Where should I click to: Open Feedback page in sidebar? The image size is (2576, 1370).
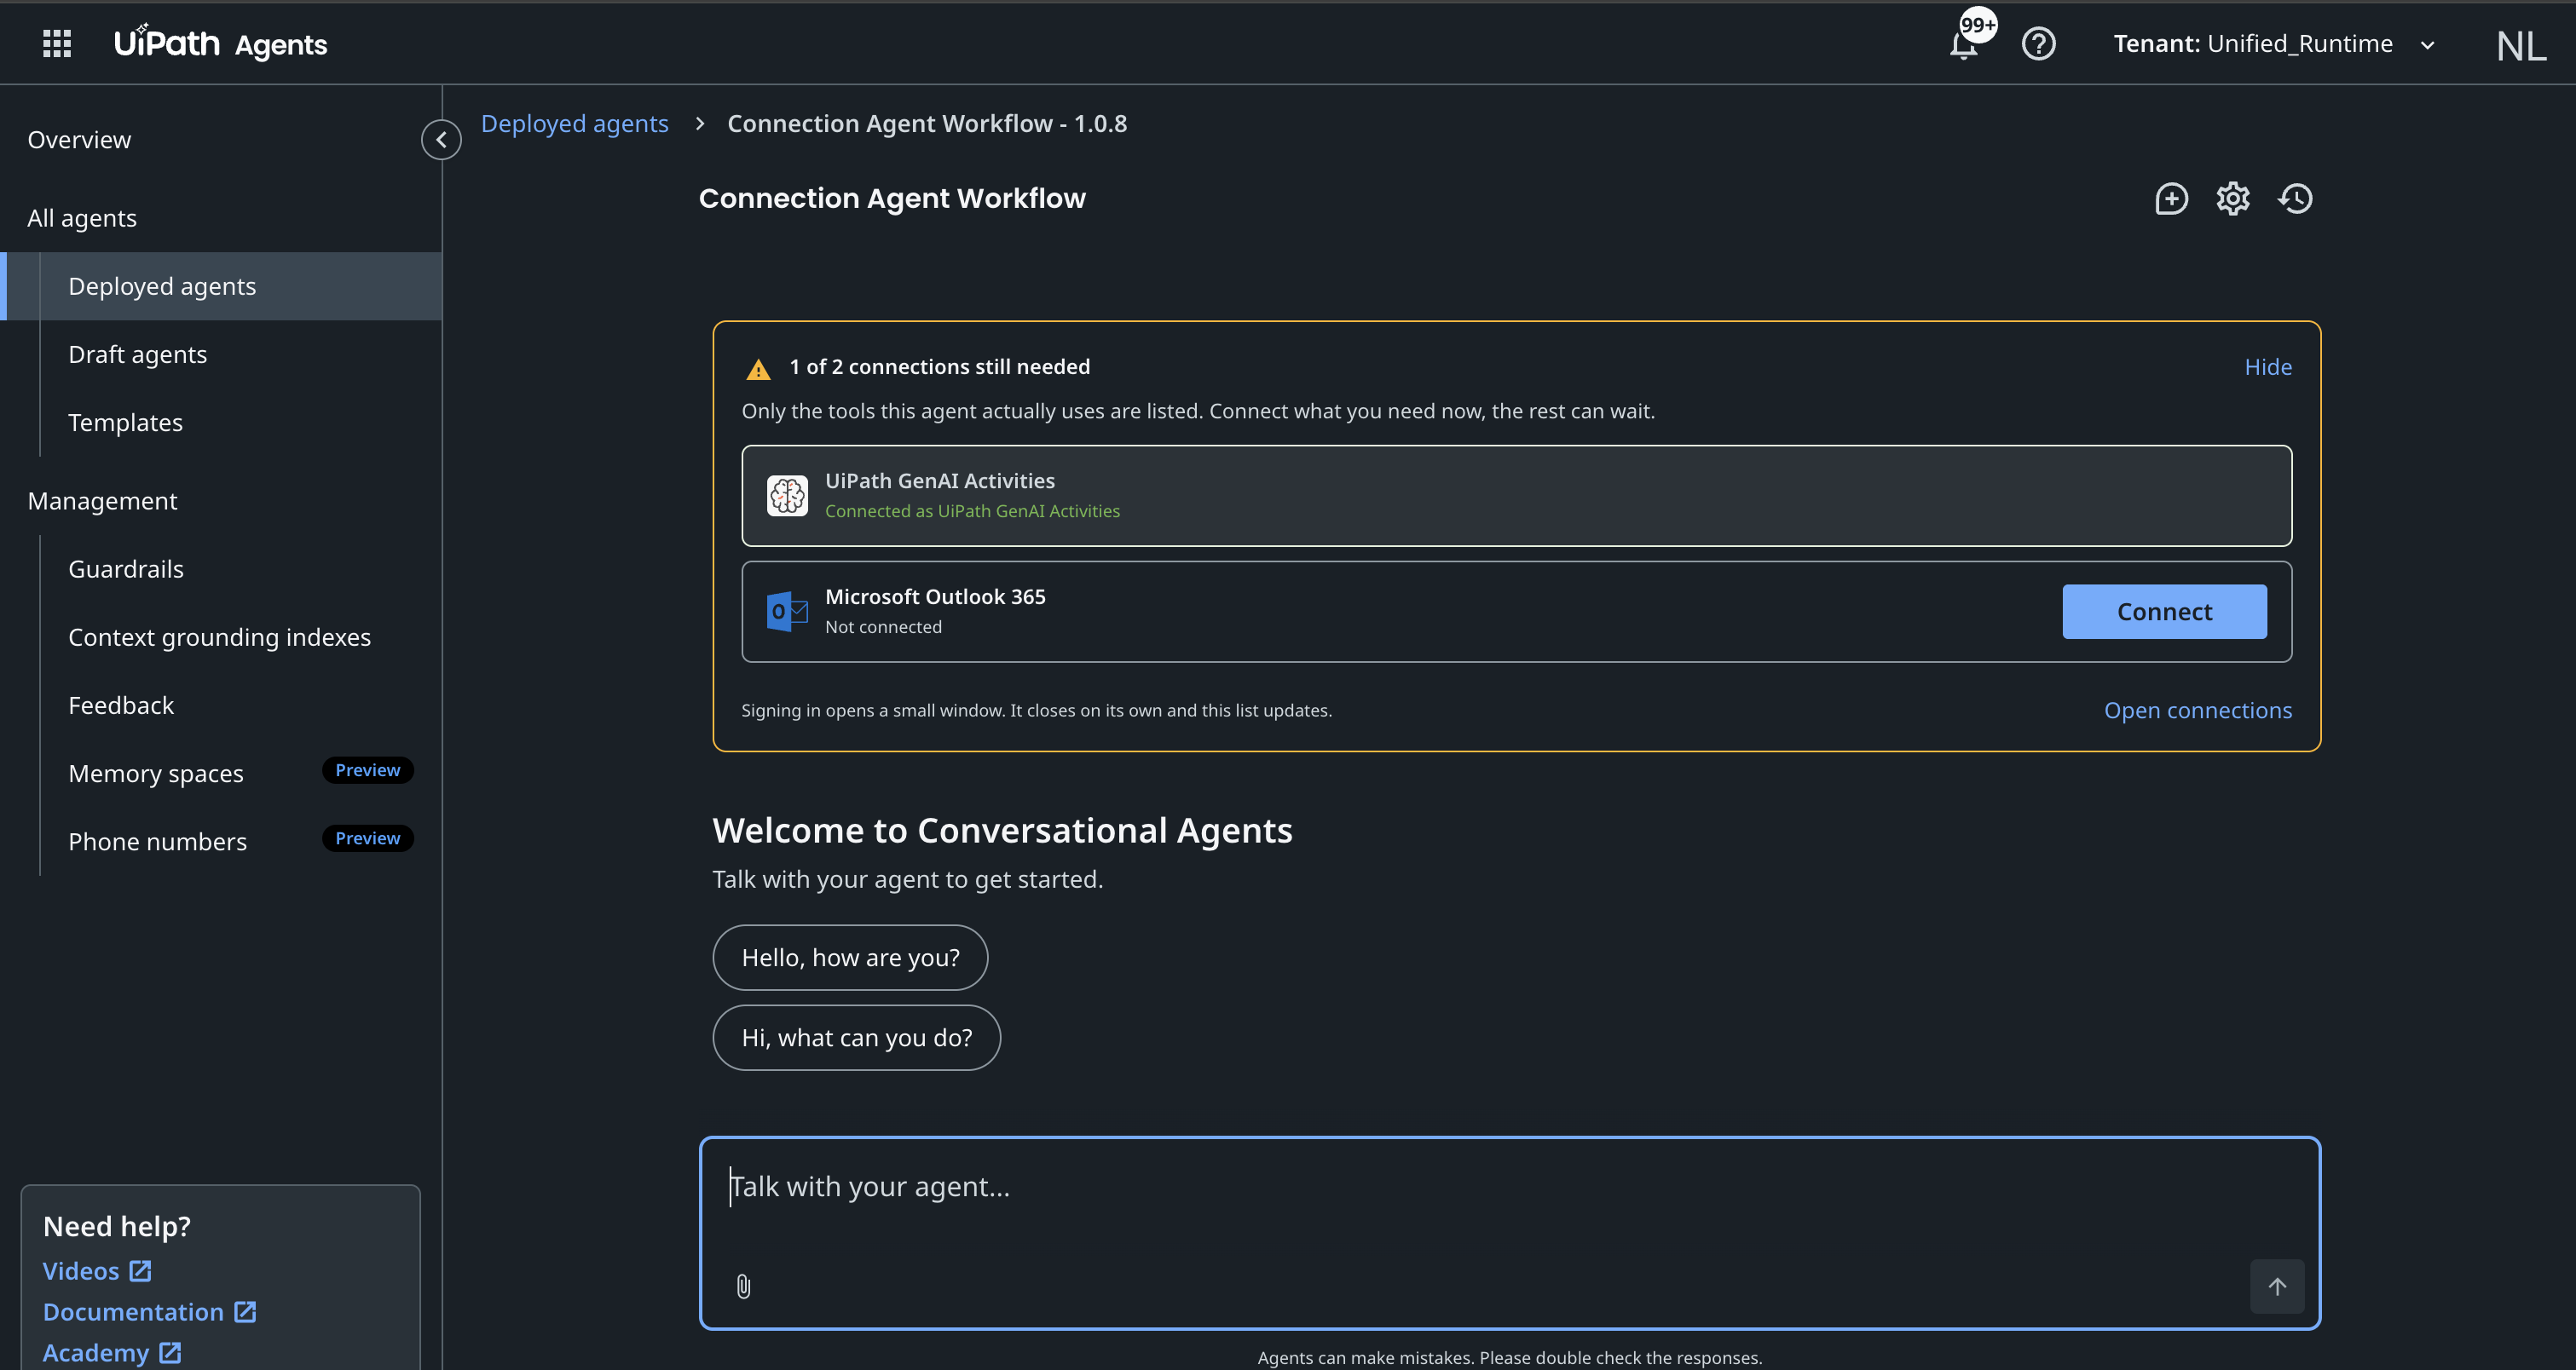[x=121, y=705]
